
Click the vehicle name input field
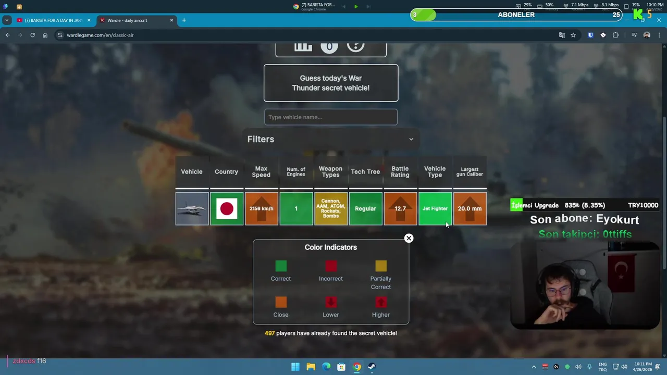331,117
